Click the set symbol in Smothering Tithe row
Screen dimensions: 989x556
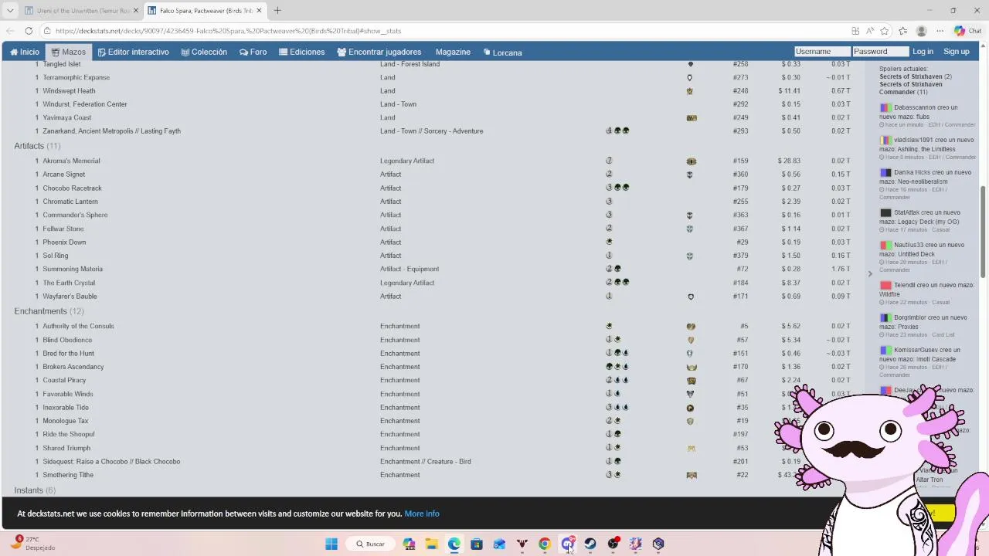click(x=692, y=475)
